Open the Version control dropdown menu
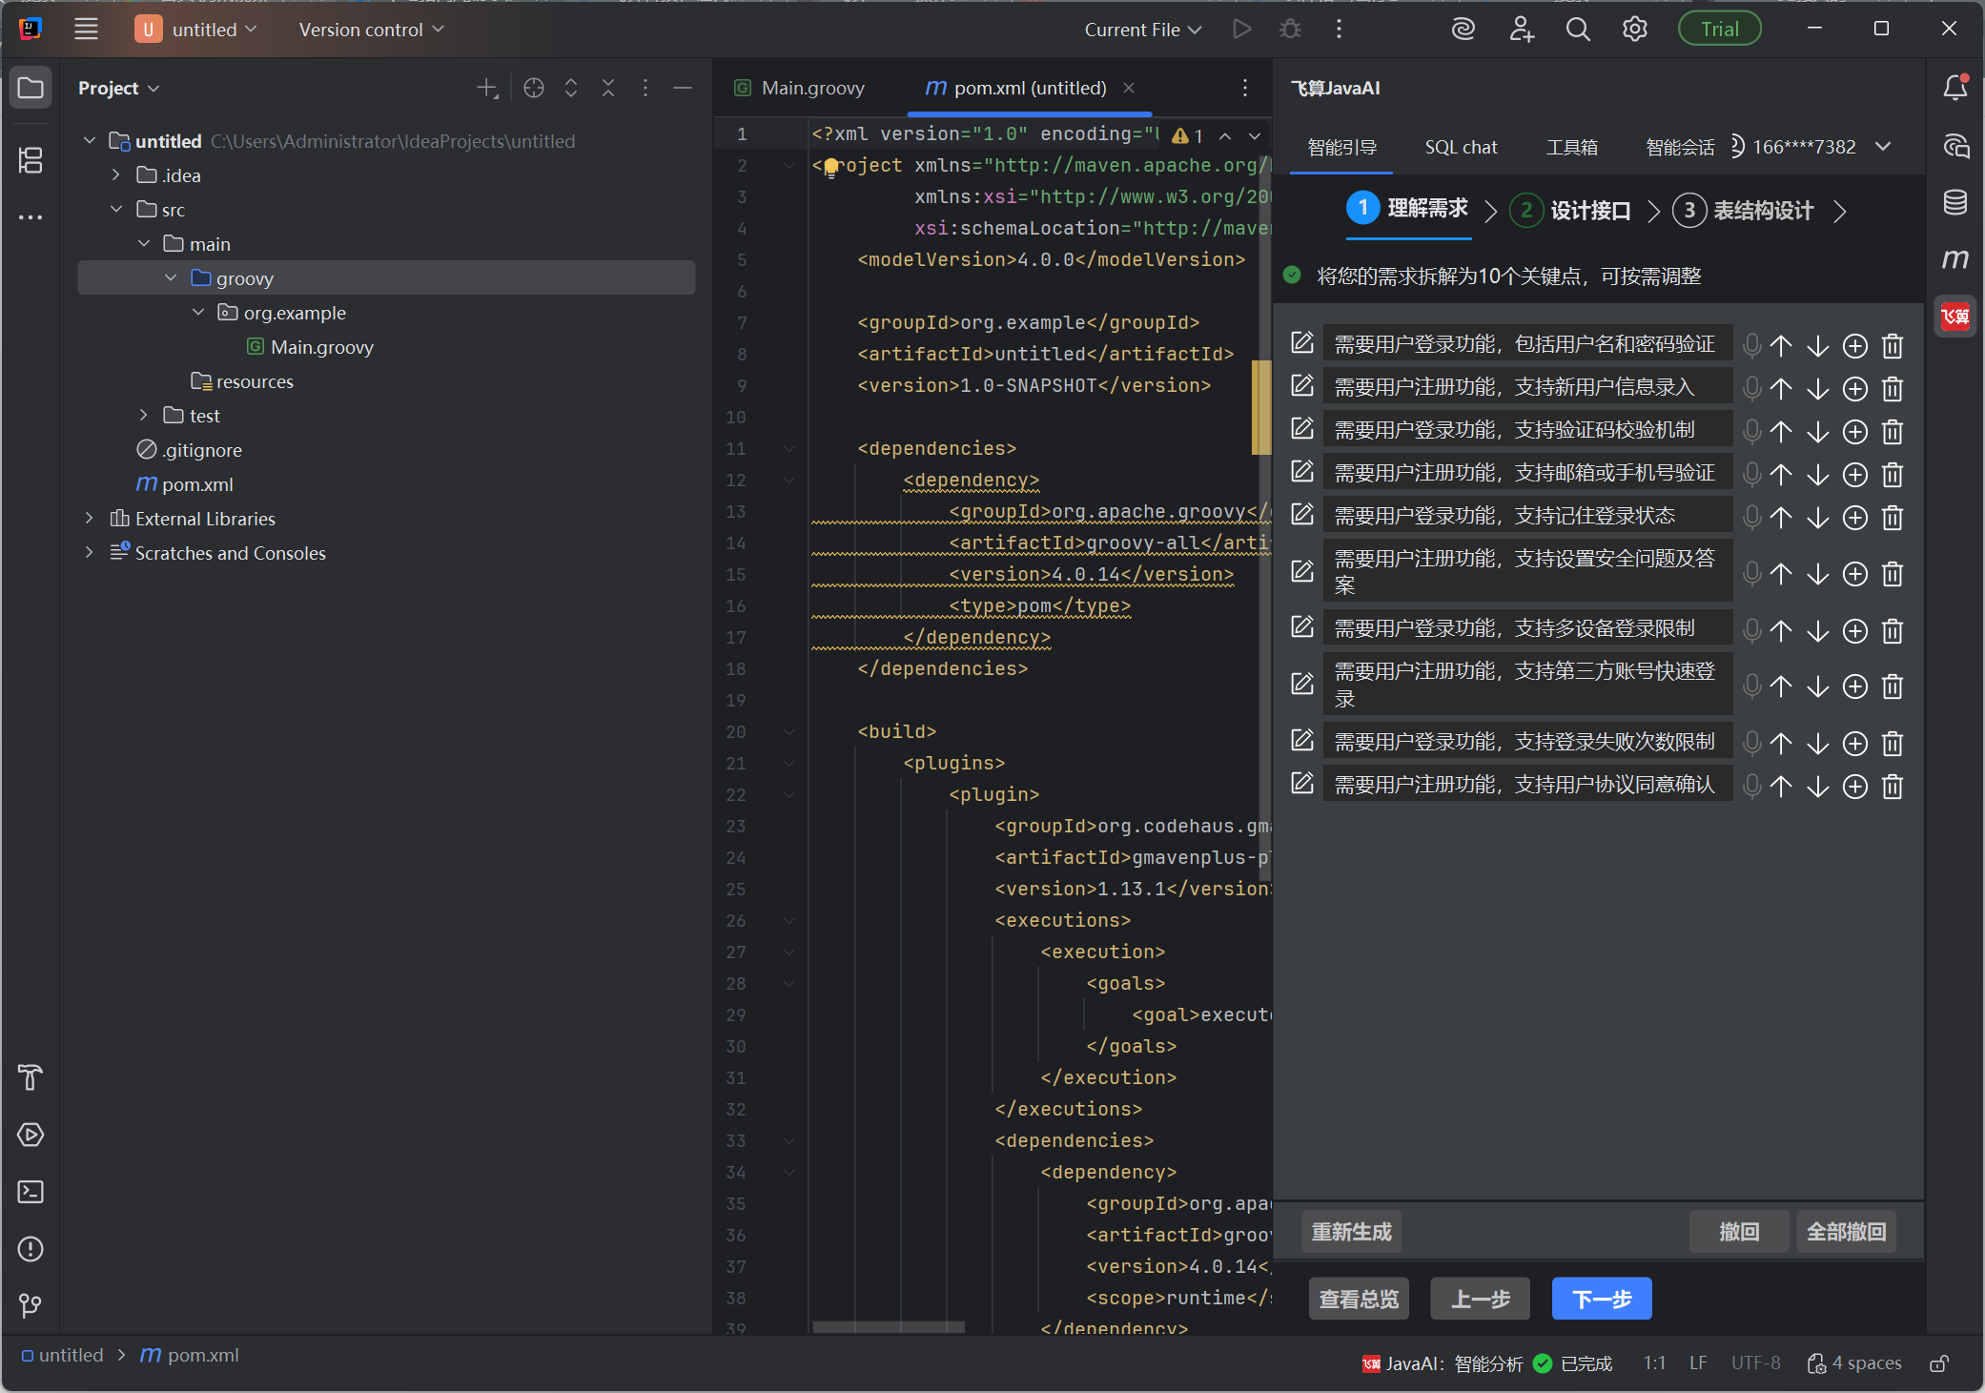Image resolution: width=1985 pixels, height=1393 pixels. (371, 30)
